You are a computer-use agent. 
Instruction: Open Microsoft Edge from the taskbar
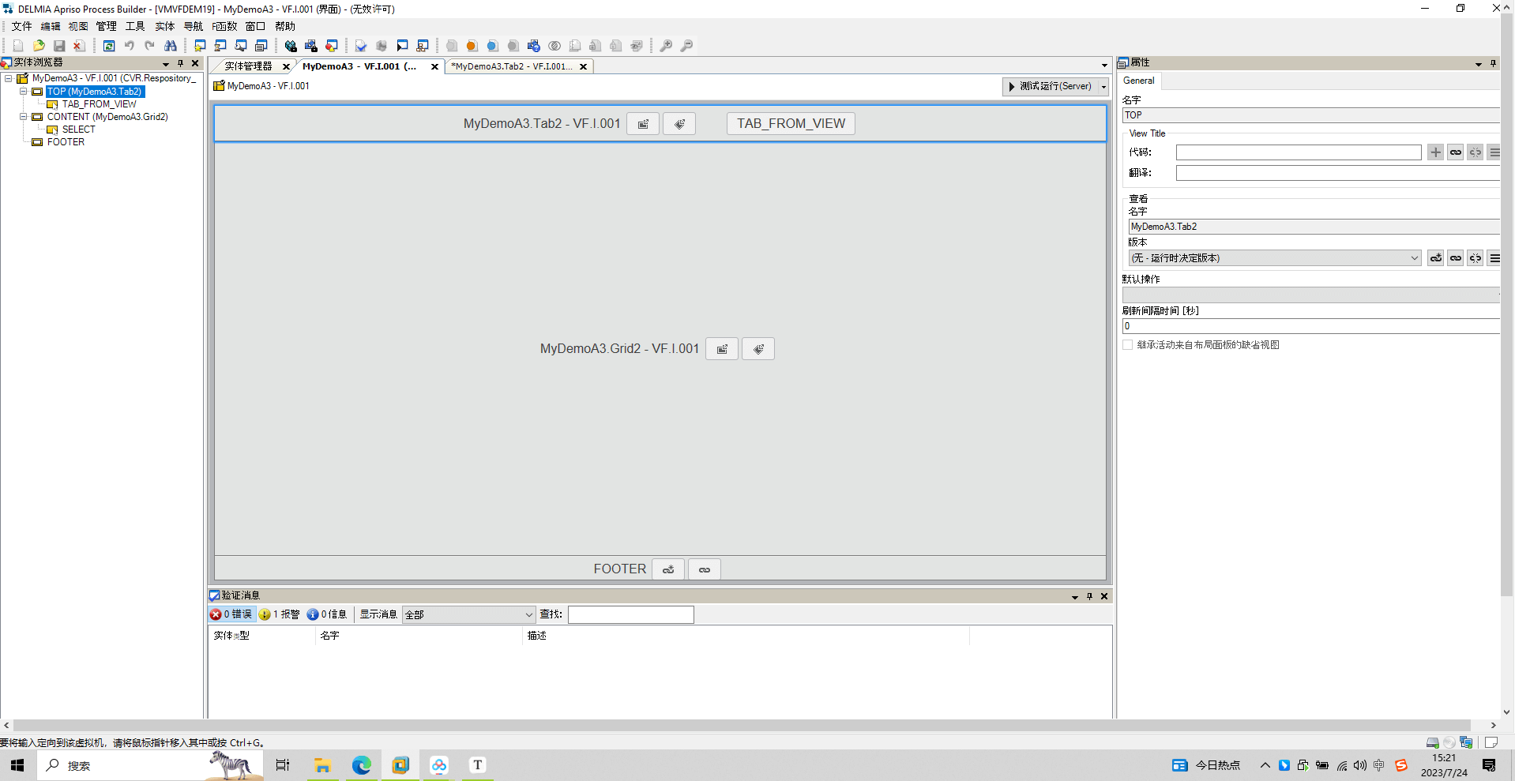[x=361, y=765]
